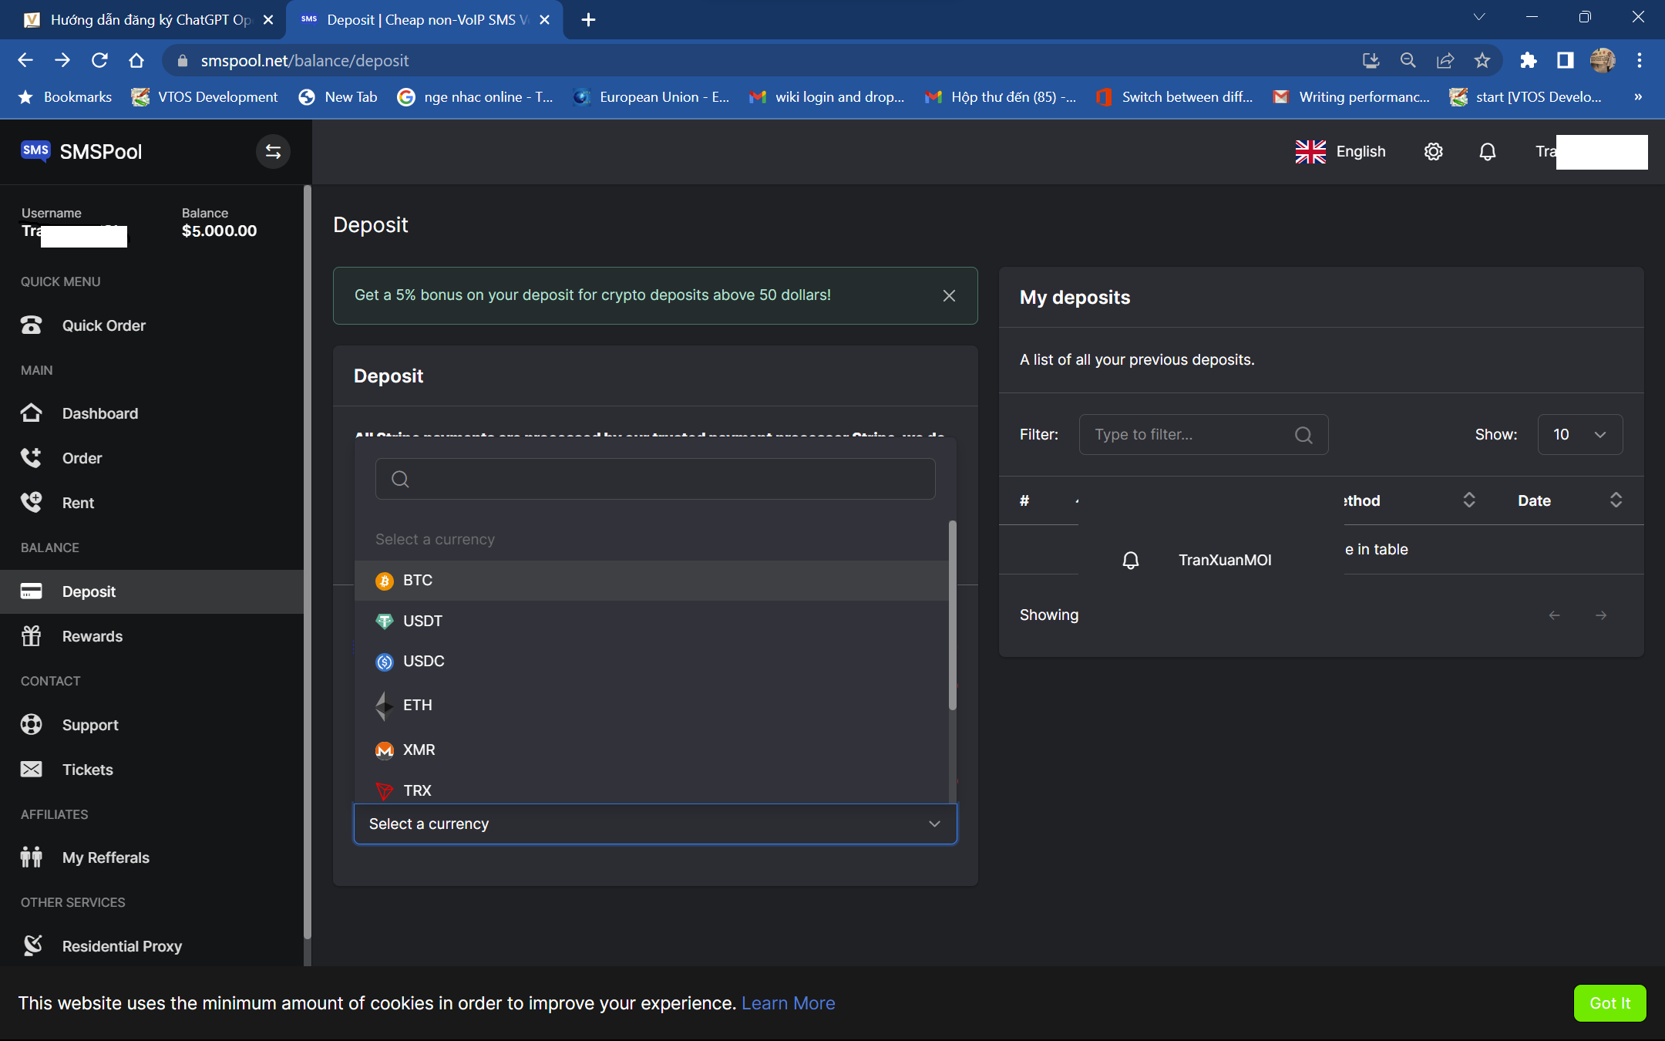1665x1041 pixels.
Task: Bookmark this page with star icon
Action: 1482,60
